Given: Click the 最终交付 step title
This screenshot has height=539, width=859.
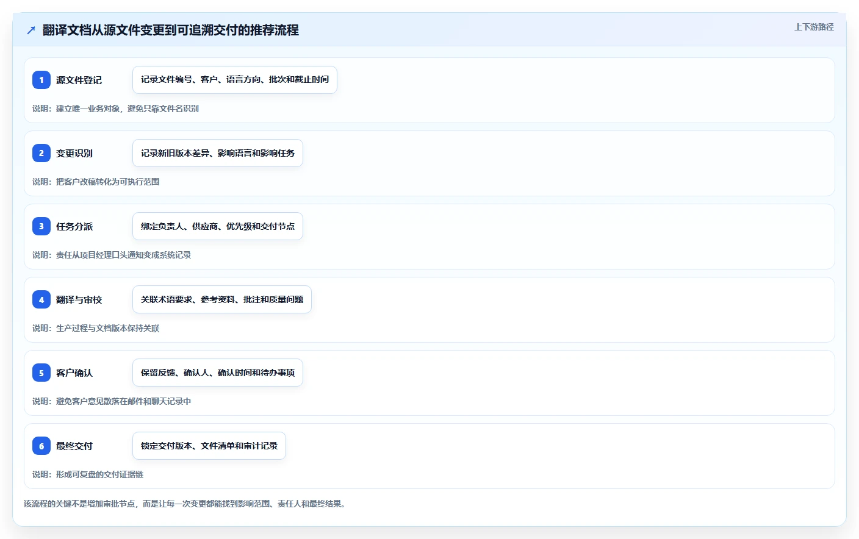Looking at the screenshot, I should click(x=74, y=446).
